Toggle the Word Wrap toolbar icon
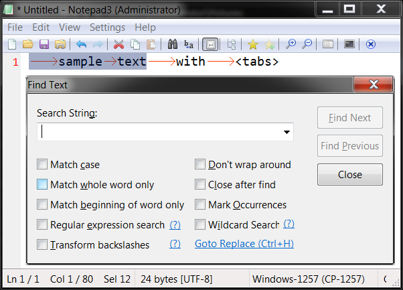The width and height of the screenshot is (403, 290). pos(210,44)
